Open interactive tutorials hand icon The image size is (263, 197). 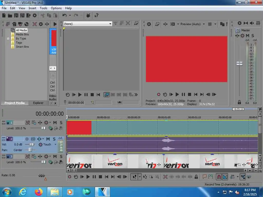click(88, 16)
